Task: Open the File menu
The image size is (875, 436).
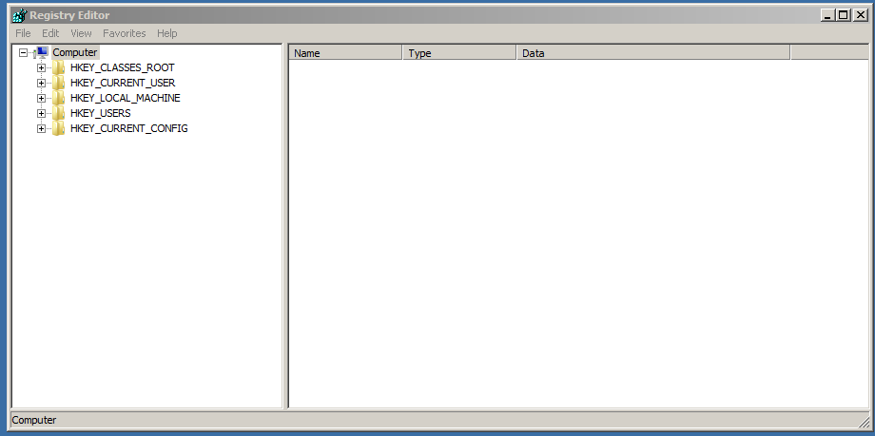Action: (23, 33)
